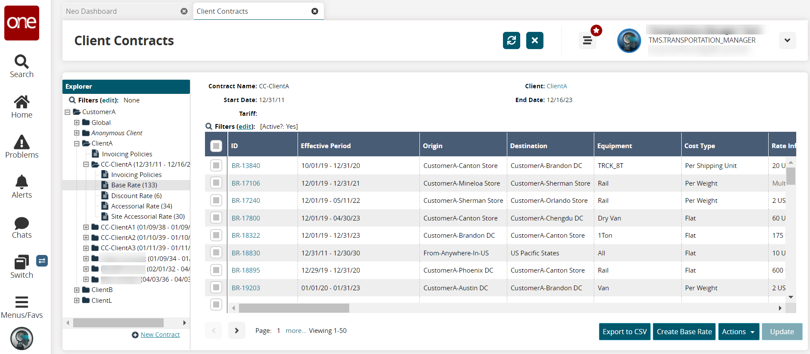Image resolution: width=810 pixels, height=354 pixels.
Task: Click the blue swap arrows badge
Action: click(42, 261)
